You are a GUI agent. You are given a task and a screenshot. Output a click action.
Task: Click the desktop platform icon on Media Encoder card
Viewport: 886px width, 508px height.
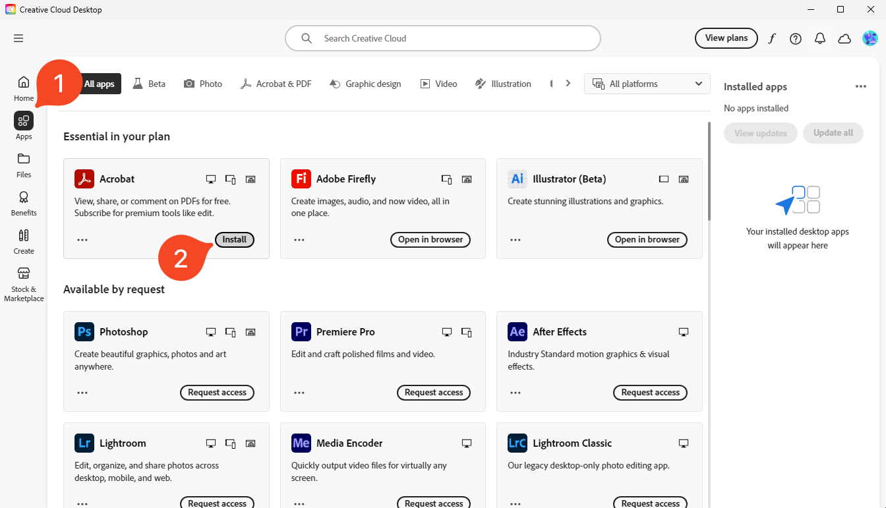coord(467,443)
